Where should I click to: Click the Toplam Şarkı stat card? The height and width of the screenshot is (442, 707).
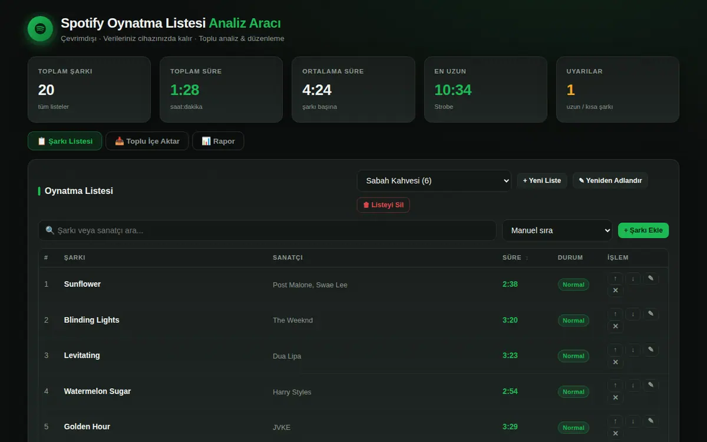click(x=89, y=90)
